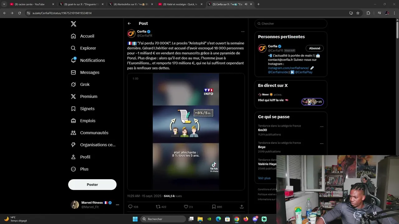399x224 pixels.
Task: Click the Marvel fitness profile avatar
Action: coord(75,205)
